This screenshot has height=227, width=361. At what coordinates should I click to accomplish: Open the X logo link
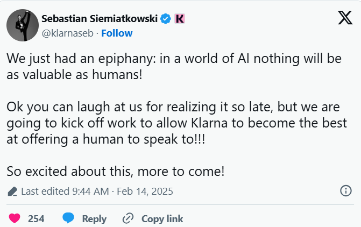(344, 18)
